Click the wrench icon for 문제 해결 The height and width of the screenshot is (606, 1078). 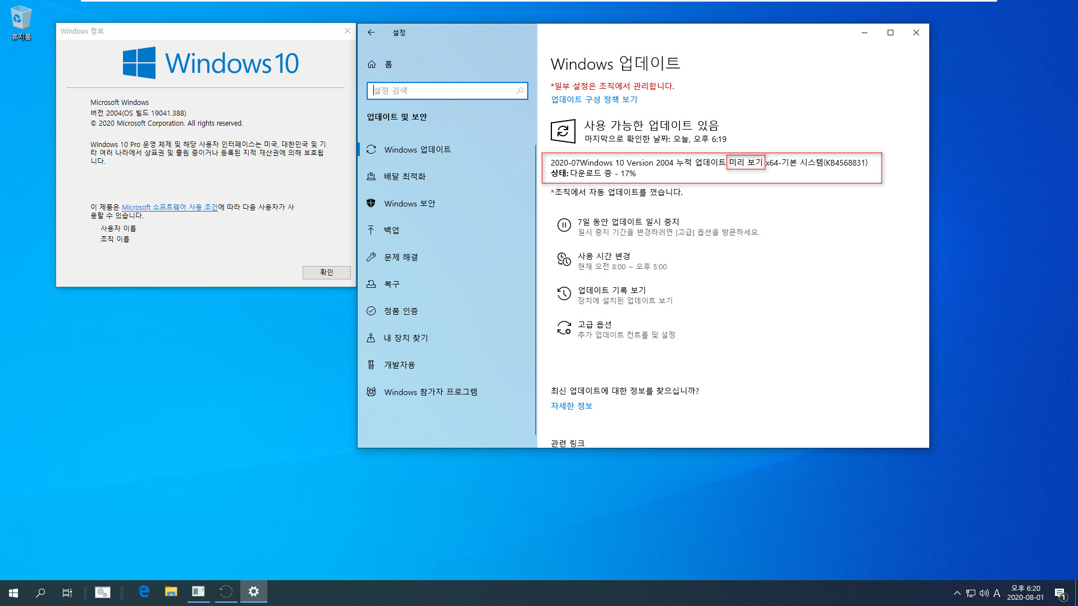coord(371,257)
